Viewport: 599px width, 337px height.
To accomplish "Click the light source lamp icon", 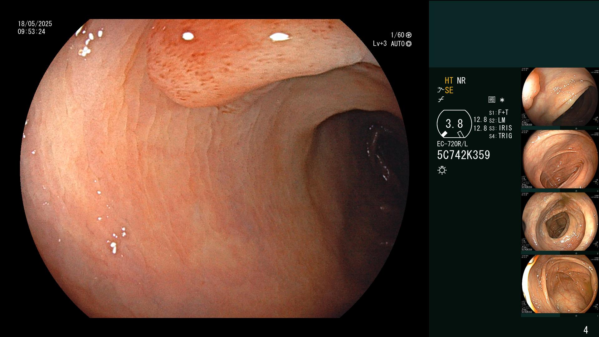I will click(x=442, y=170).
